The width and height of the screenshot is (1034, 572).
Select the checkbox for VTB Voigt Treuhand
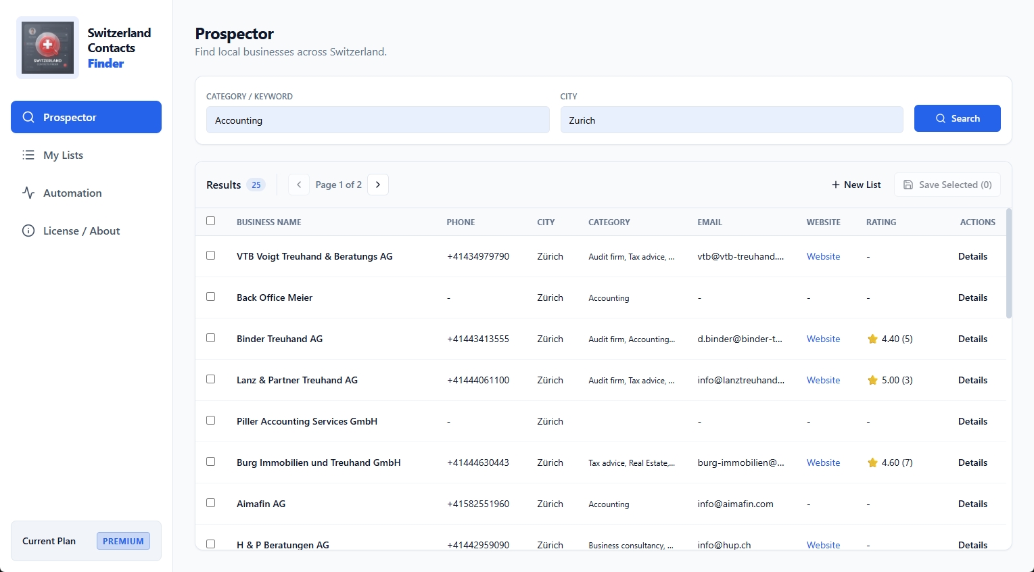[x=210, y=255]
